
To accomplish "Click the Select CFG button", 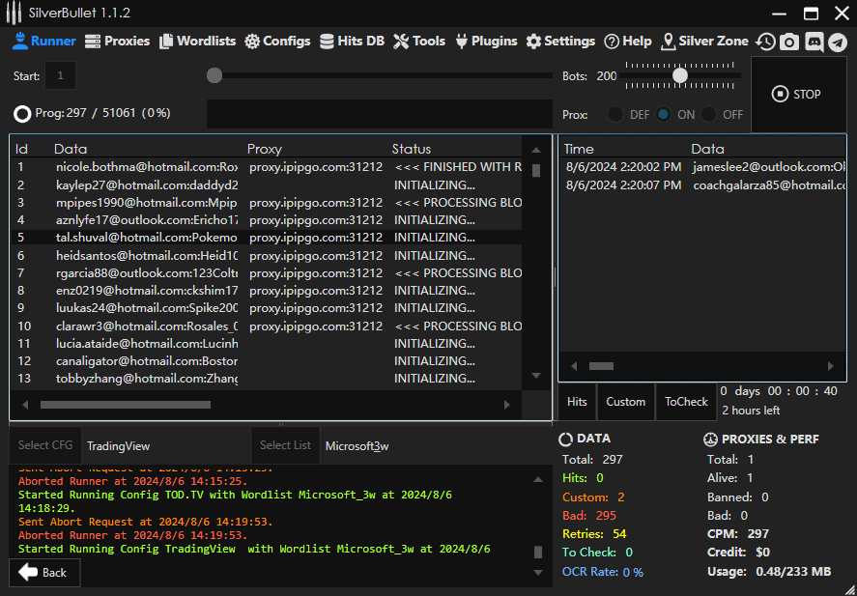I will tap(45, 445).
